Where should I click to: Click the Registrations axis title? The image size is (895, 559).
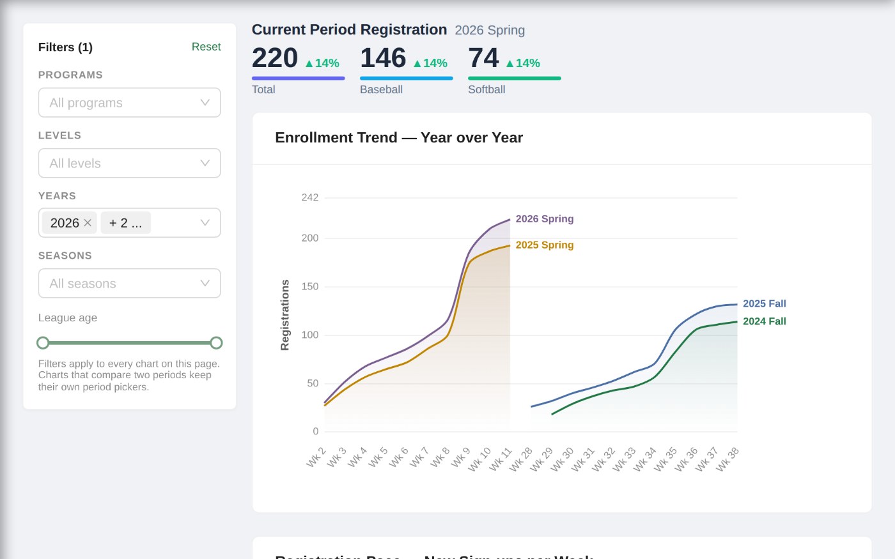click(285, 315)
